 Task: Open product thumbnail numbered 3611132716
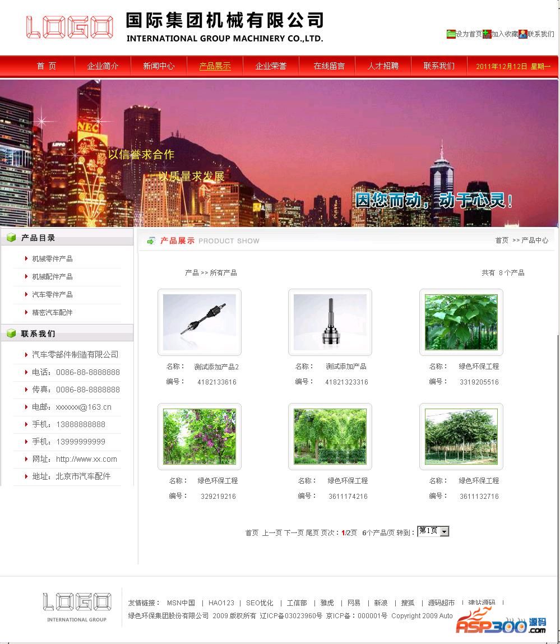(x=461, y=436)
